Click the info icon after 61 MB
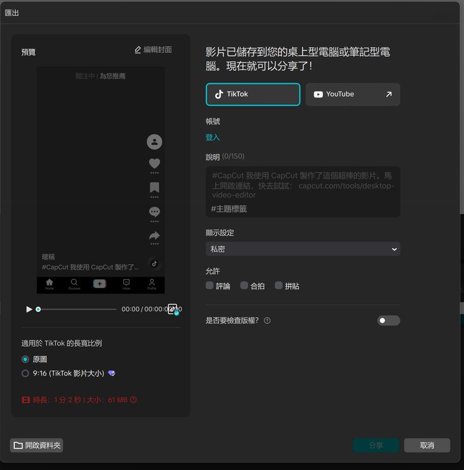This screenshot has height=470, width=464. coord(133,400)
